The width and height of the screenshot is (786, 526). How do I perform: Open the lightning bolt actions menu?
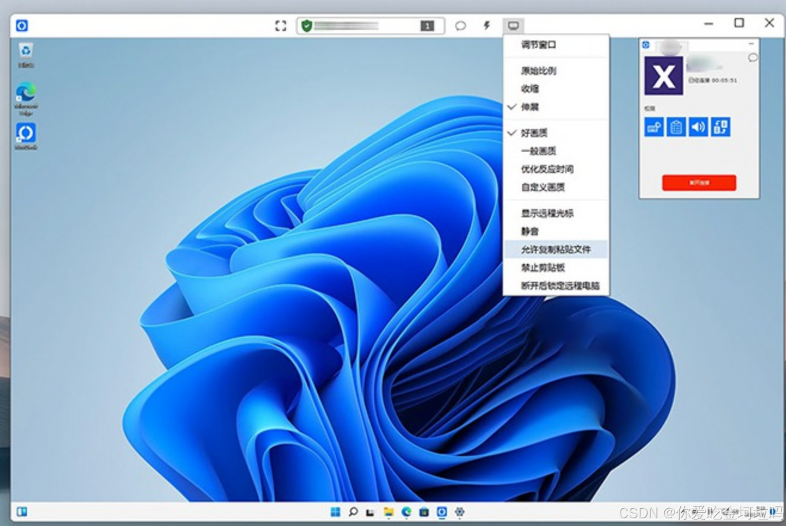pyautogui.click(x=486, y=26)
